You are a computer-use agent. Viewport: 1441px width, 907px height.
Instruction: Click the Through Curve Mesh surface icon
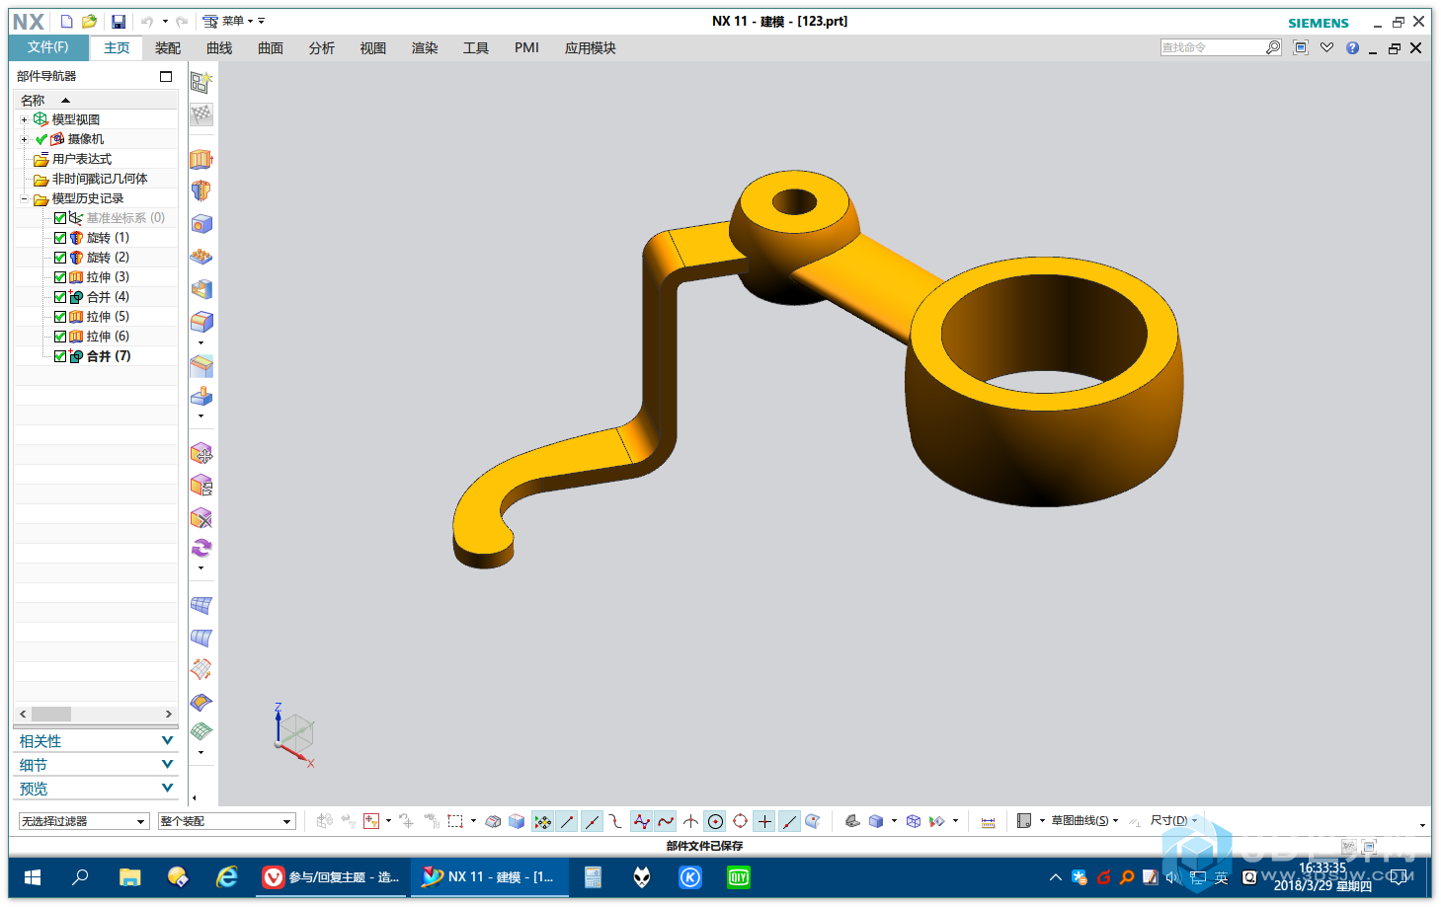click(x=201, y=605)
